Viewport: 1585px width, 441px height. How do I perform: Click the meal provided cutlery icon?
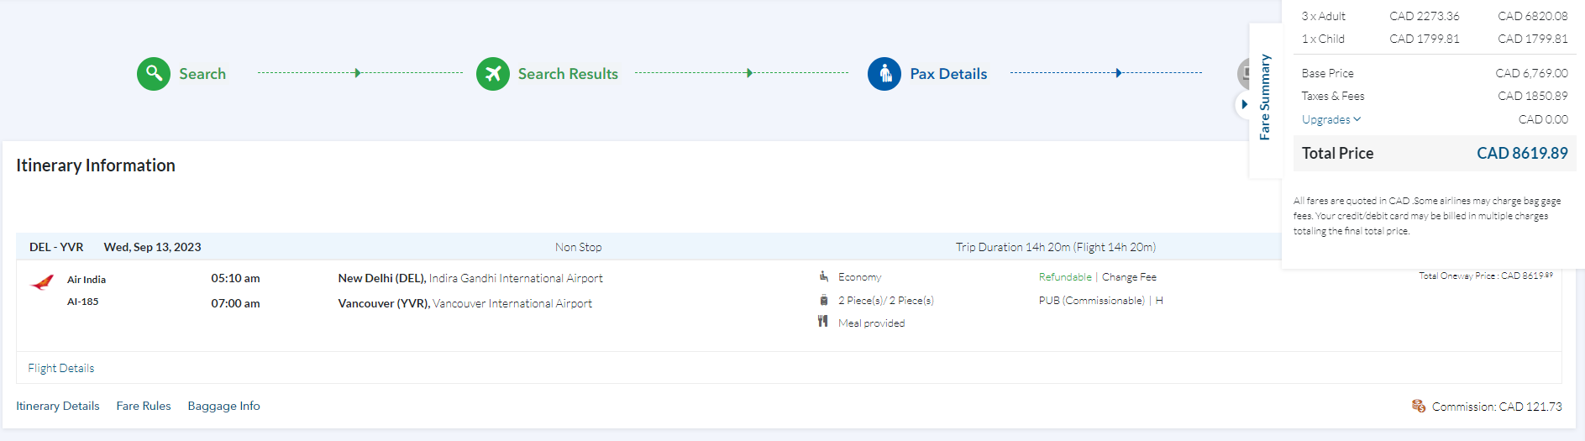tap(823, 322)
